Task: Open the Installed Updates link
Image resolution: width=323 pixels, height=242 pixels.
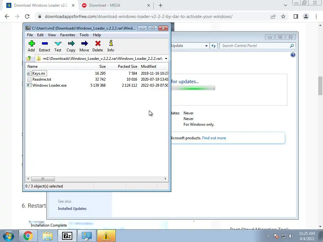Action: [72, 209]
